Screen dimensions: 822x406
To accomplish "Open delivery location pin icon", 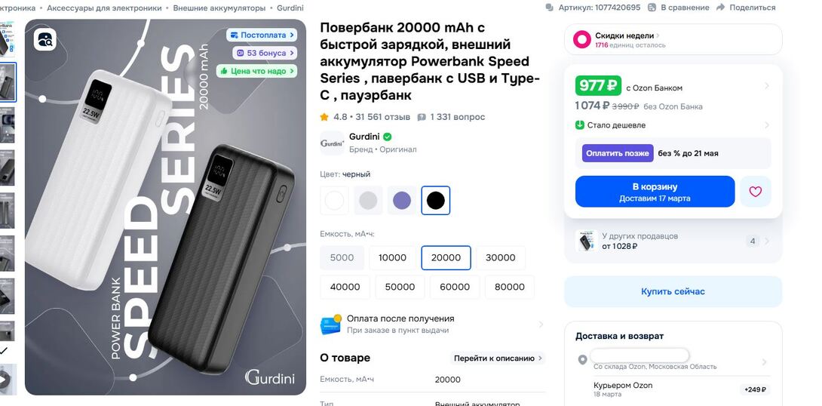I will click(582, 360).
